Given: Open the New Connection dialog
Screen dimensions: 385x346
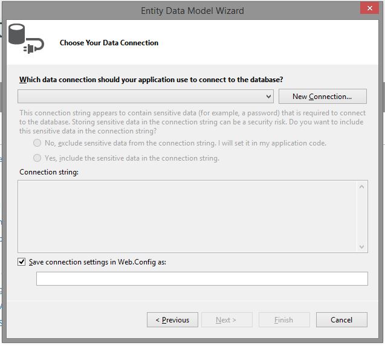Looking at the screenshot, I should click(322, 97).
